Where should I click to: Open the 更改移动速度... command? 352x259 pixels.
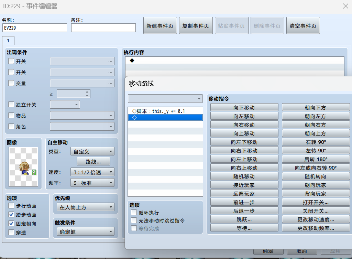click(316, 219)
